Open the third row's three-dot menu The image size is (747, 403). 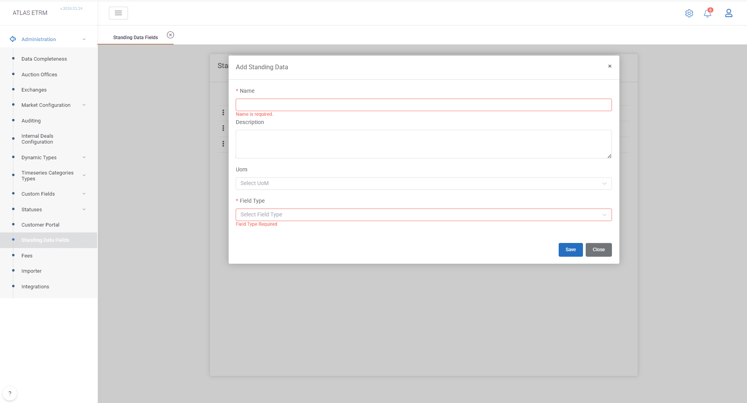223,144
